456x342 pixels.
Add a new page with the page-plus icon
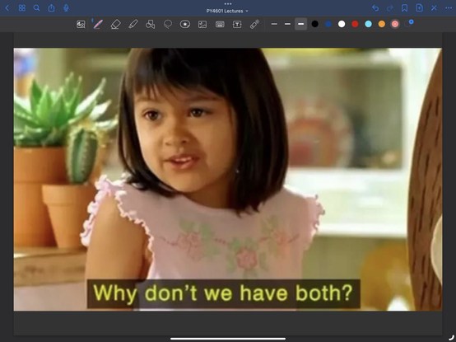pos(419,8)
